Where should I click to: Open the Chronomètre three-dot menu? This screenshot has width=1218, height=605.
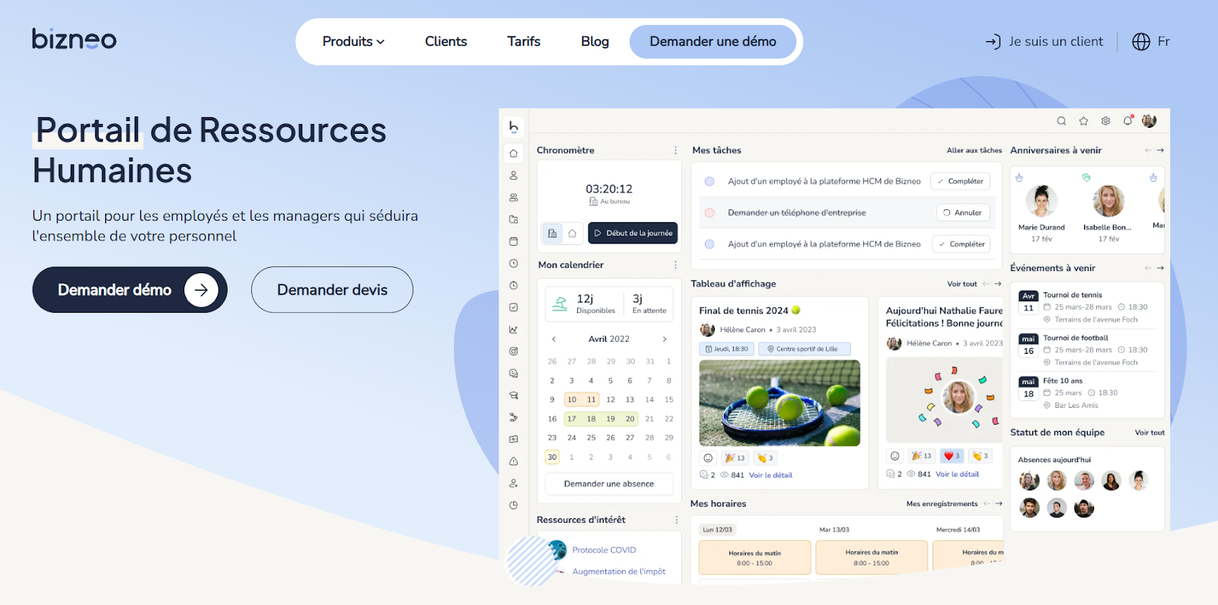(675, 151)
